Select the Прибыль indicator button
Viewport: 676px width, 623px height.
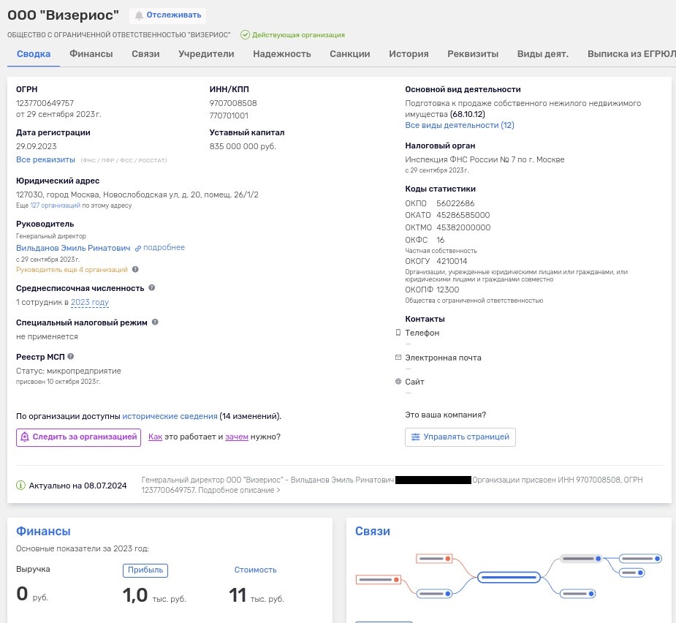(x=145, y=570)
